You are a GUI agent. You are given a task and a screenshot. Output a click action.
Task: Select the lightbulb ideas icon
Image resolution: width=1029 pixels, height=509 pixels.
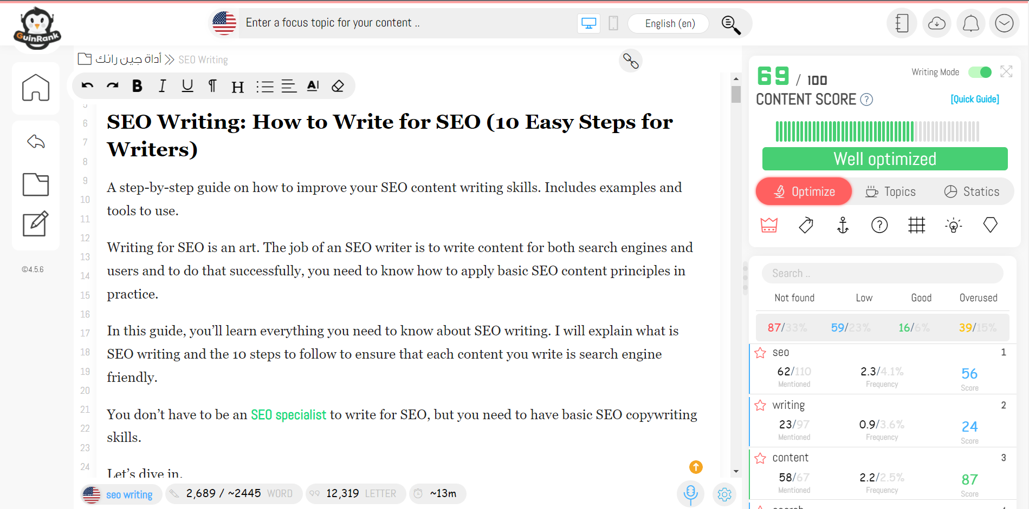tap(953, 225)
